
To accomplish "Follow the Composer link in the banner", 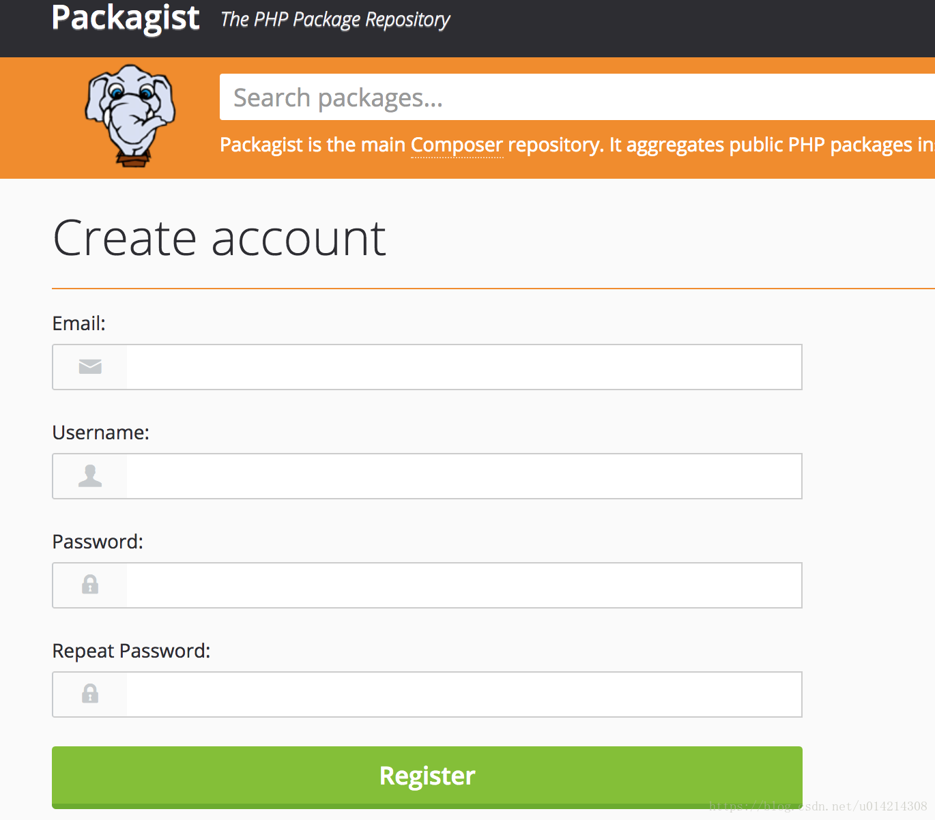I will (x=457, y=145).
